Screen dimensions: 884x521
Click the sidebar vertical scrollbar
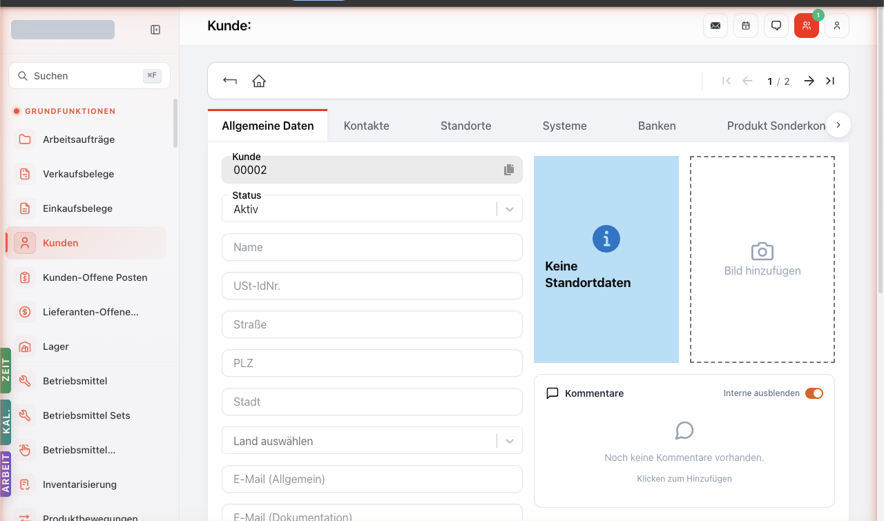[175, 123]
